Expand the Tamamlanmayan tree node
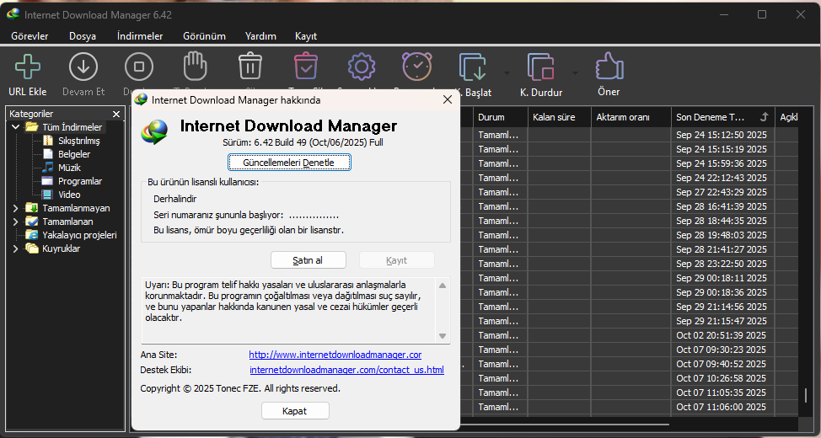Screen dimensions: 821x438 tap(15, 208)
